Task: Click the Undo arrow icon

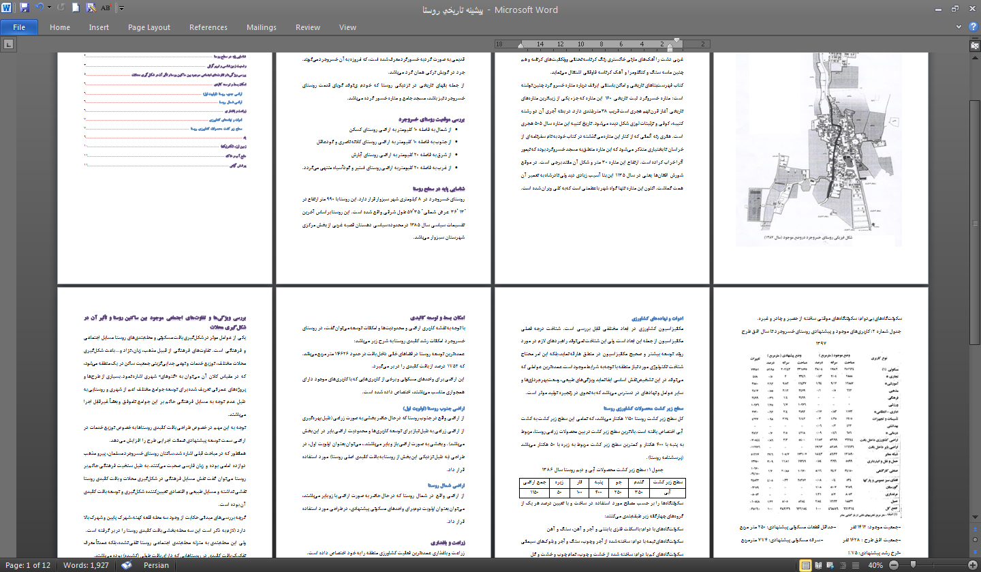Action: click(39, 8)
